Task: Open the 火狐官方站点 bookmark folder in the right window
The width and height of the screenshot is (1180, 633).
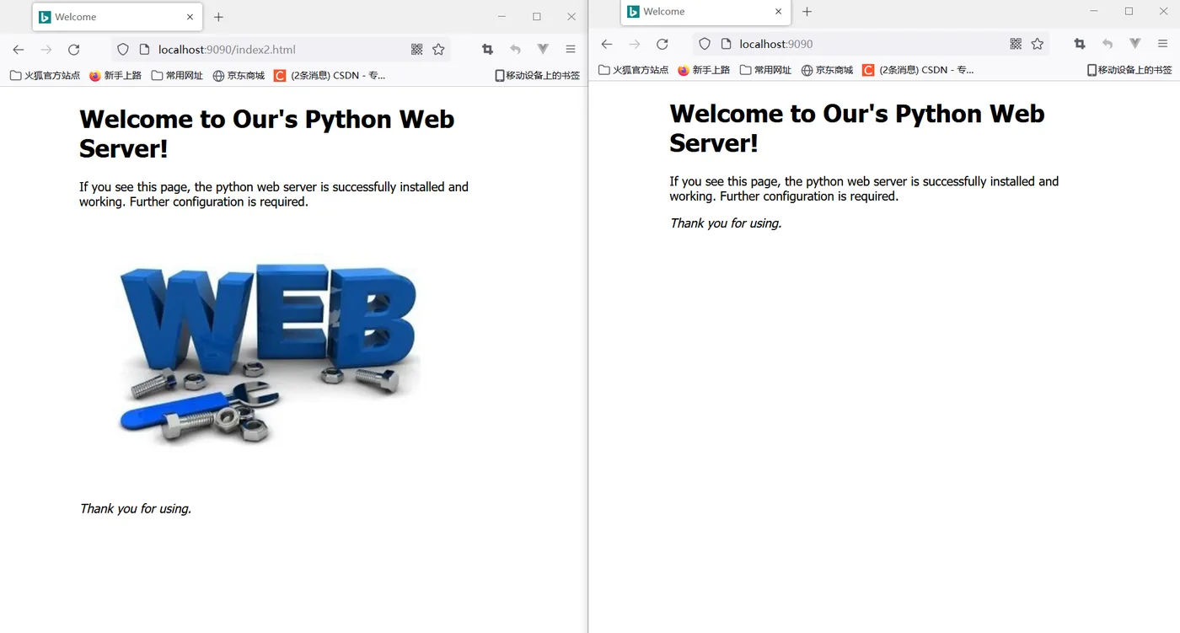Action: coord(633,70)
